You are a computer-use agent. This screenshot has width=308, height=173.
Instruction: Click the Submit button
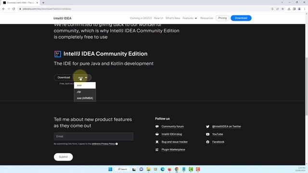point(63,157)
